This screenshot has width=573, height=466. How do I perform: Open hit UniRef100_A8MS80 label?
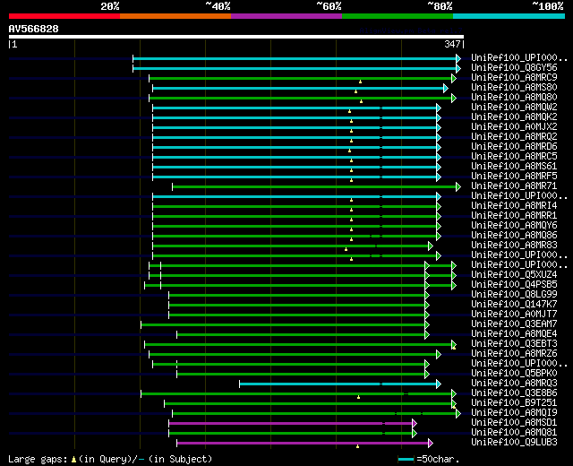(x=514, y=88)
